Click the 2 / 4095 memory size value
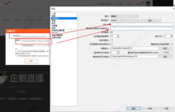The image size is (175, 112). tap(166, 52)
